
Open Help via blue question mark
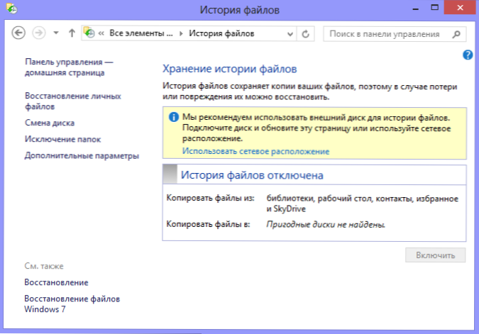[468, 55]
